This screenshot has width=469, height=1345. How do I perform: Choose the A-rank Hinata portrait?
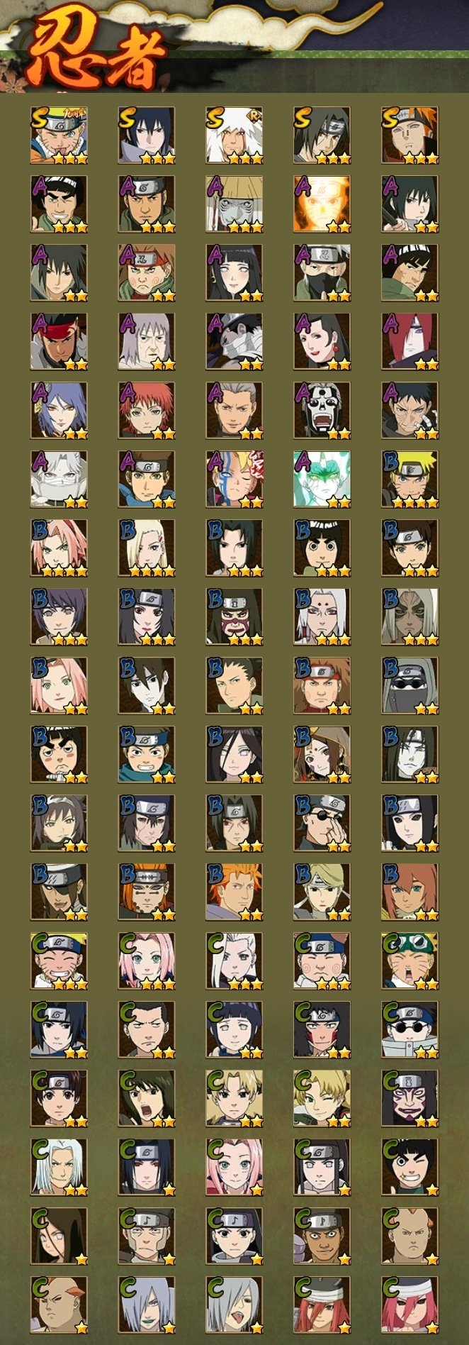click(234, 273)
